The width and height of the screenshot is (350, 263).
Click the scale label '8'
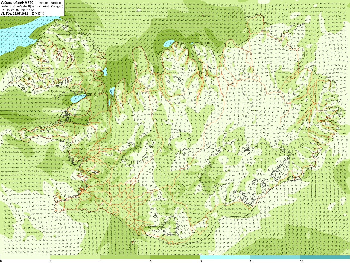[x=201, y=261]
